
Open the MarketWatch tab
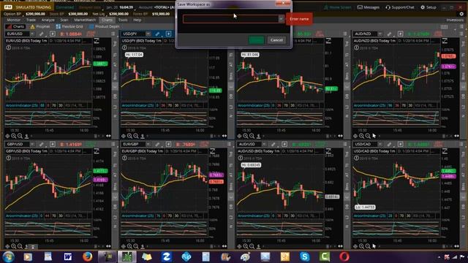85,20
